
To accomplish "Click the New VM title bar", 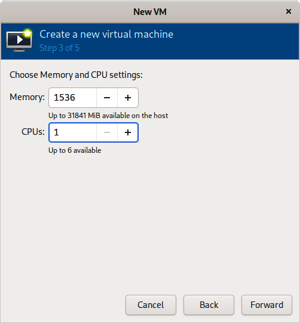I will coord(150,12).
